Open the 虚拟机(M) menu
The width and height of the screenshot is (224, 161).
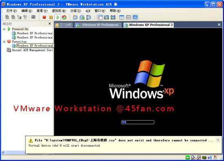(59, 11)
